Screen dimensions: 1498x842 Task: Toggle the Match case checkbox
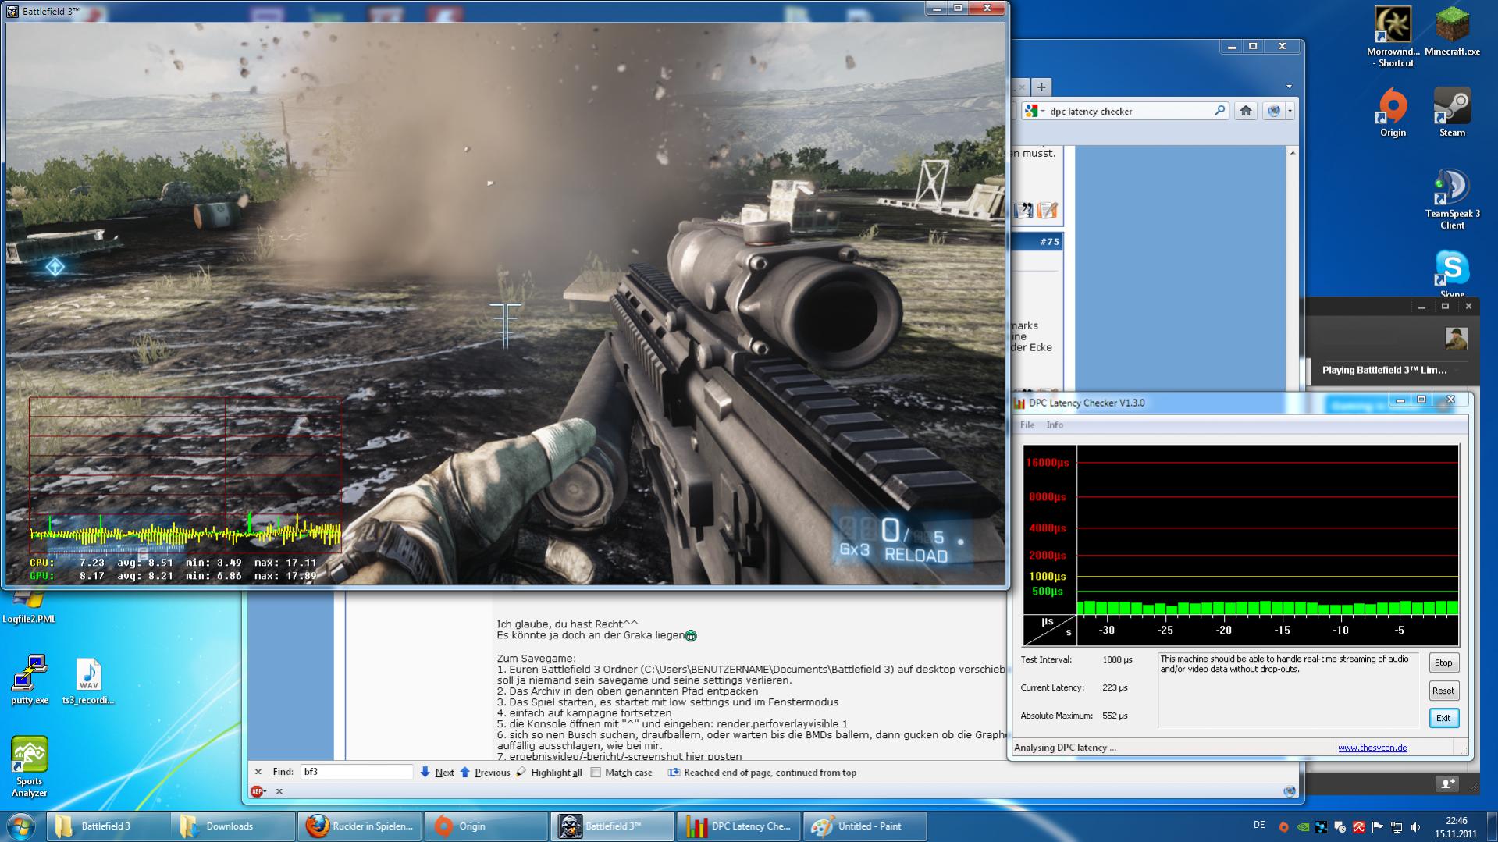tap(596, 773)
